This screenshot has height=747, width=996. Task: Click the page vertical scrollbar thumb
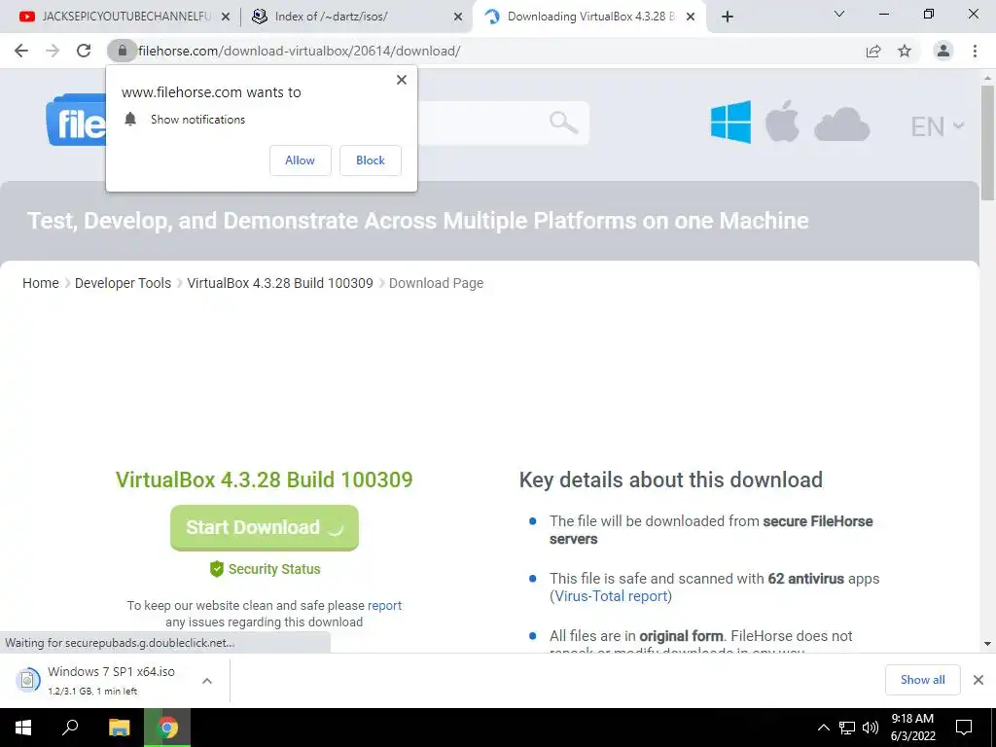pyautogui.click(x=987, y=143)
